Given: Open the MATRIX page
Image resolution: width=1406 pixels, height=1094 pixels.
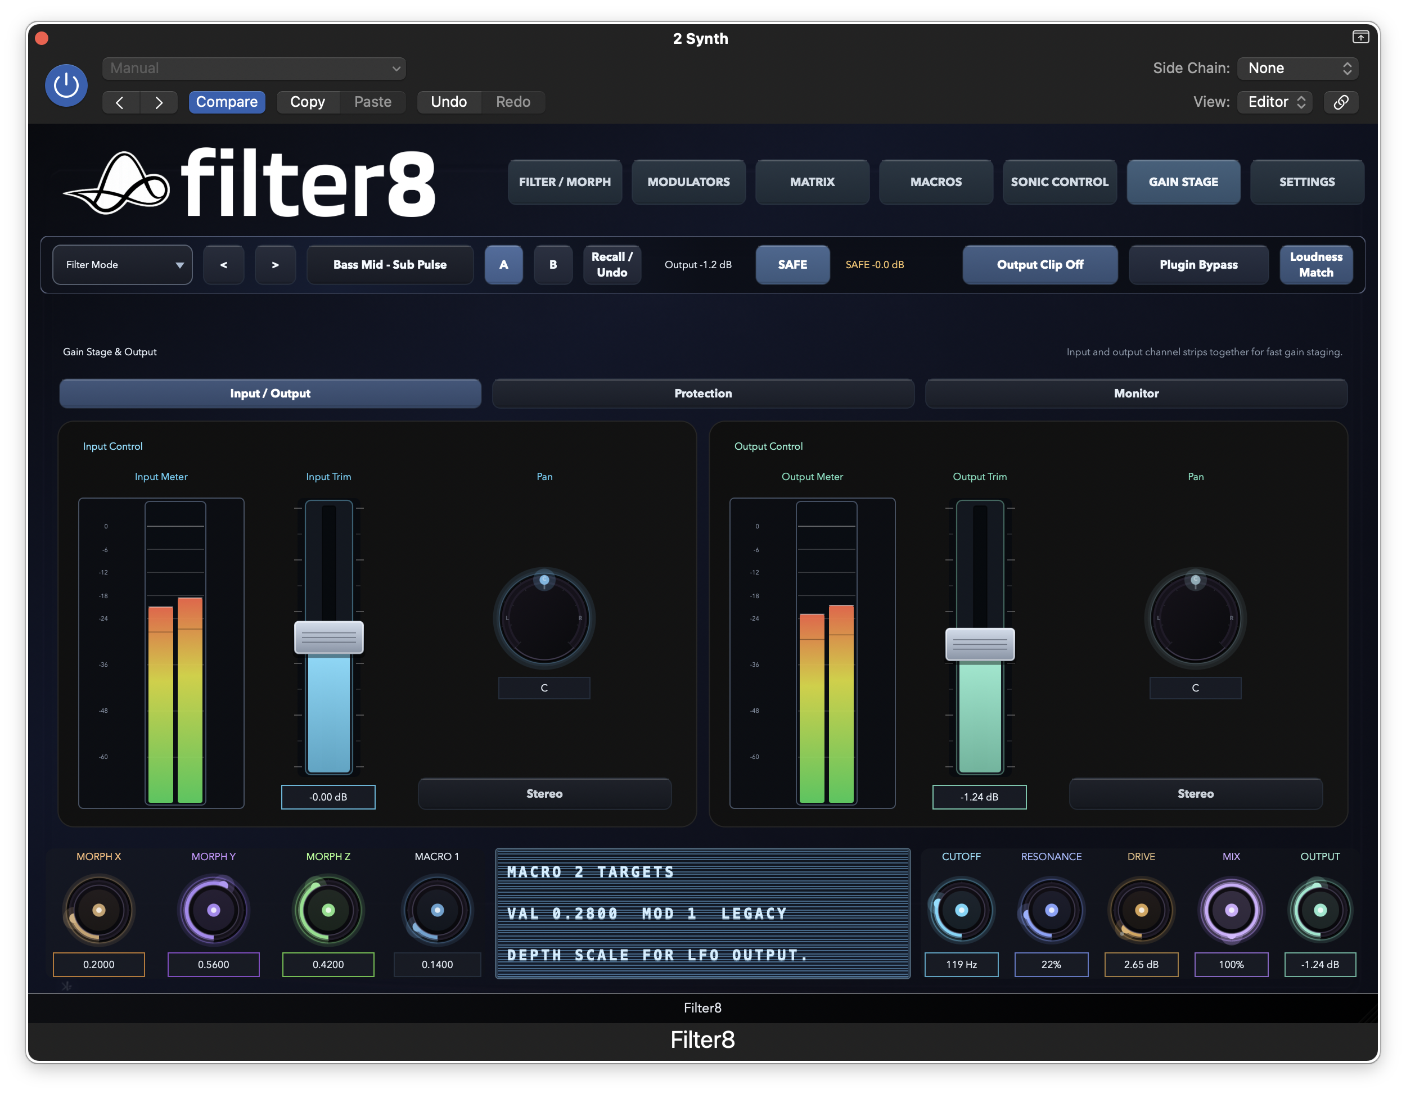Looking at the screenshot, I should 813,182.
